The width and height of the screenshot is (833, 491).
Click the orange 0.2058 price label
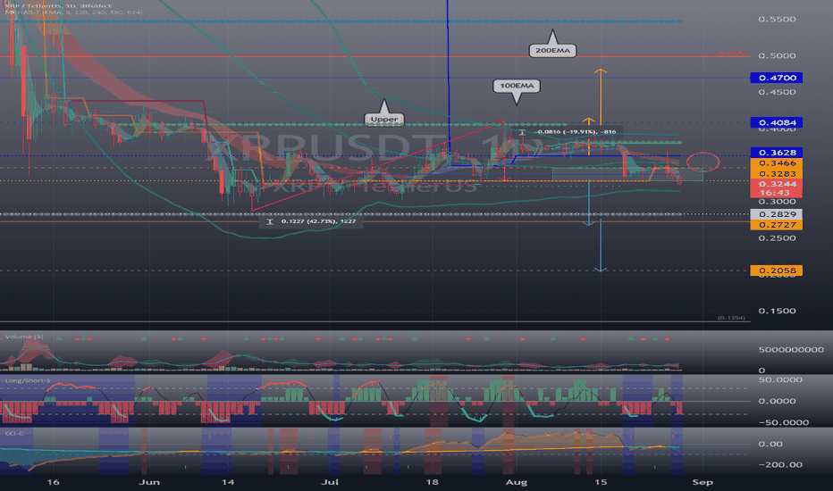coord(776,270)
